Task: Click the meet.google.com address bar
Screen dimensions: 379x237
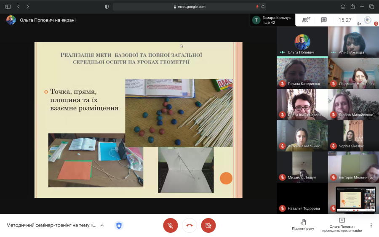Action: click(189, 7)
